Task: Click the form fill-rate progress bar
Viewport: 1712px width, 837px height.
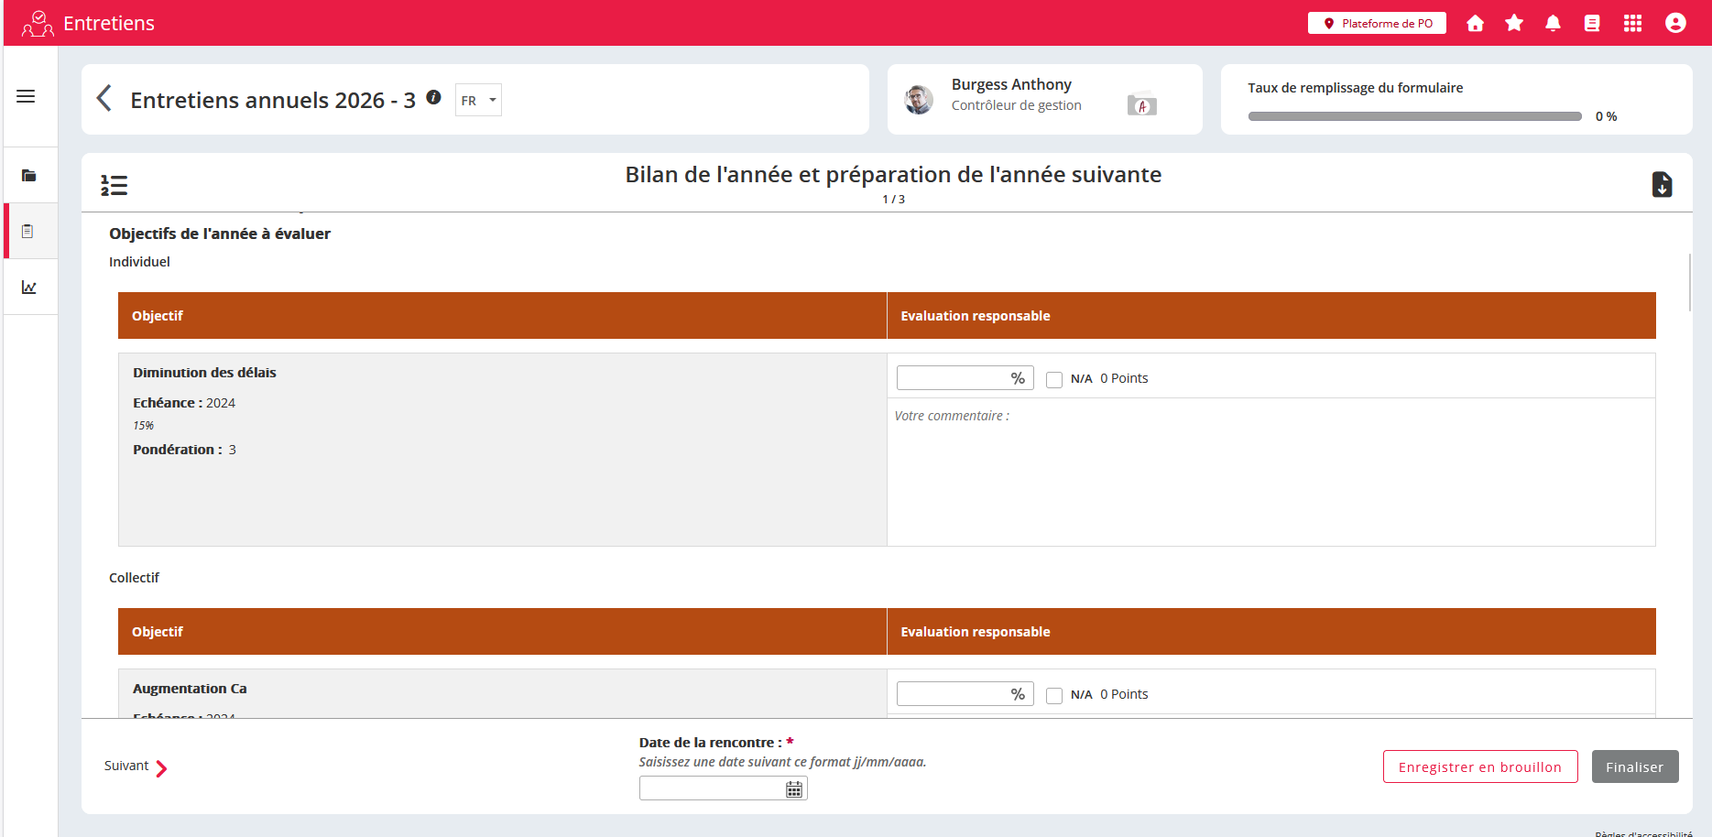Action: [x=1414, y=116]
